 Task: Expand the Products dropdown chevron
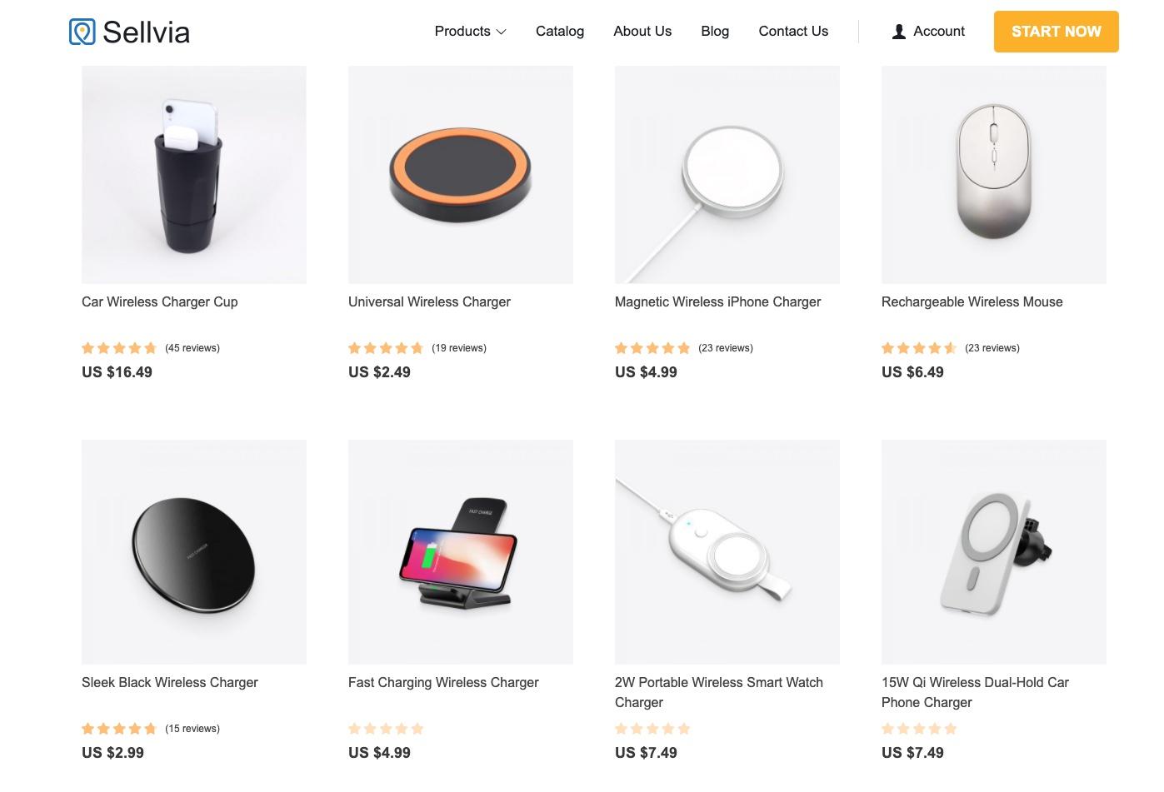[x=501, y=32]
